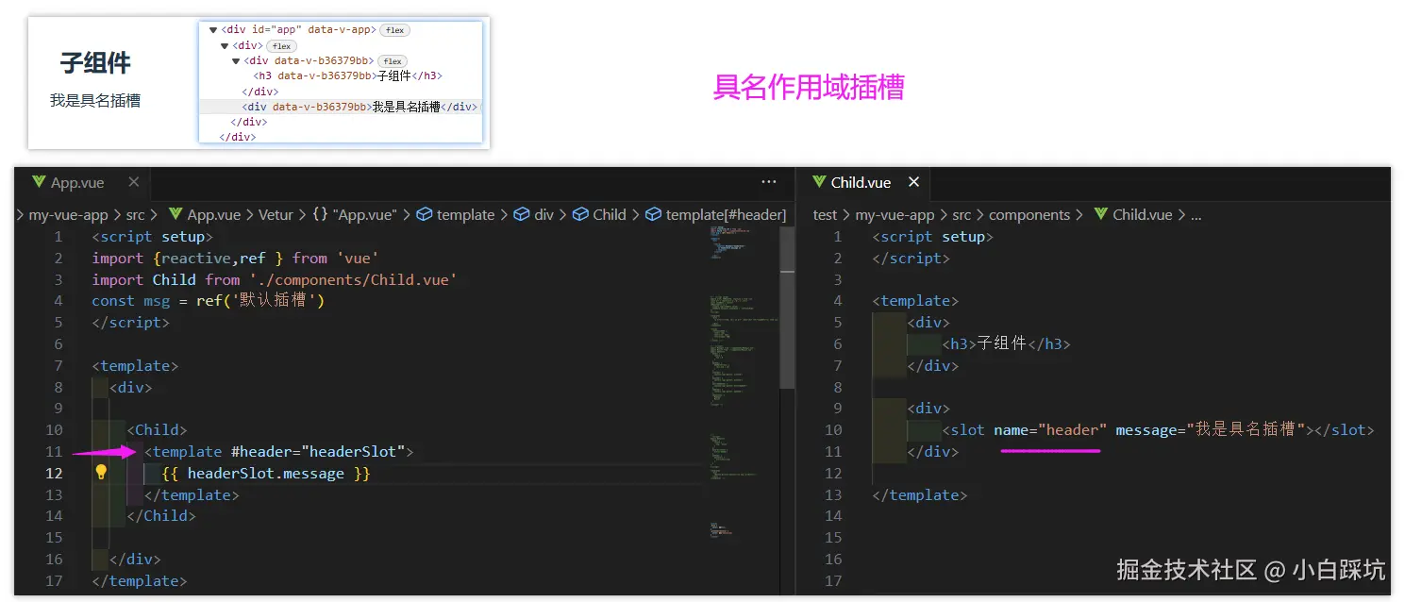The width and height of the screenshot is (1405, 602).
Task: Open the div breadcrumb in the App.vue editor
Action: coord(534,214)
